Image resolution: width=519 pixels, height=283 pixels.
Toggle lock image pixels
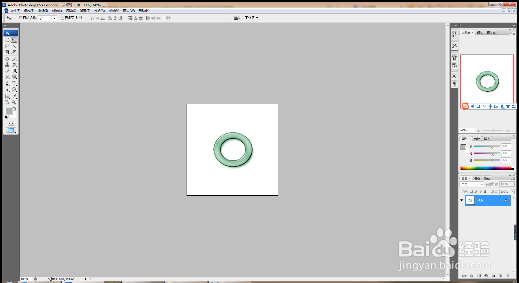click(x=476, y=191)
